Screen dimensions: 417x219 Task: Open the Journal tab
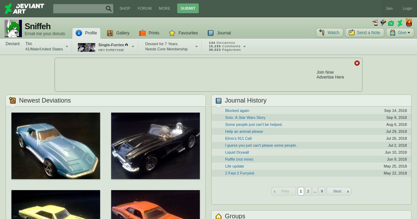(x=219, y=33)
